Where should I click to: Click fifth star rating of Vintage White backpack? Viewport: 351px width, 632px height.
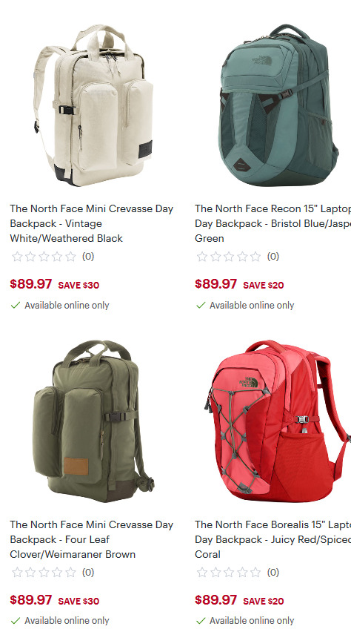(70, 257)
